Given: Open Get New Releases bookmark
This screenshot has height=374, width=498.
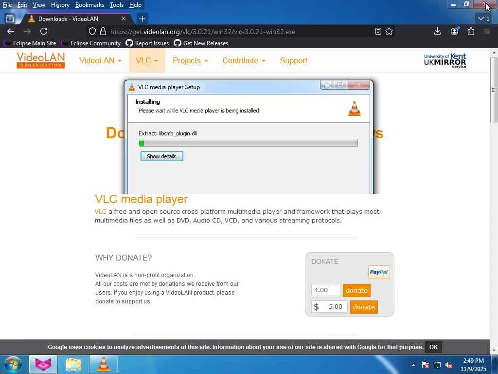Looking at the screenshot, I should coord(201,43).
